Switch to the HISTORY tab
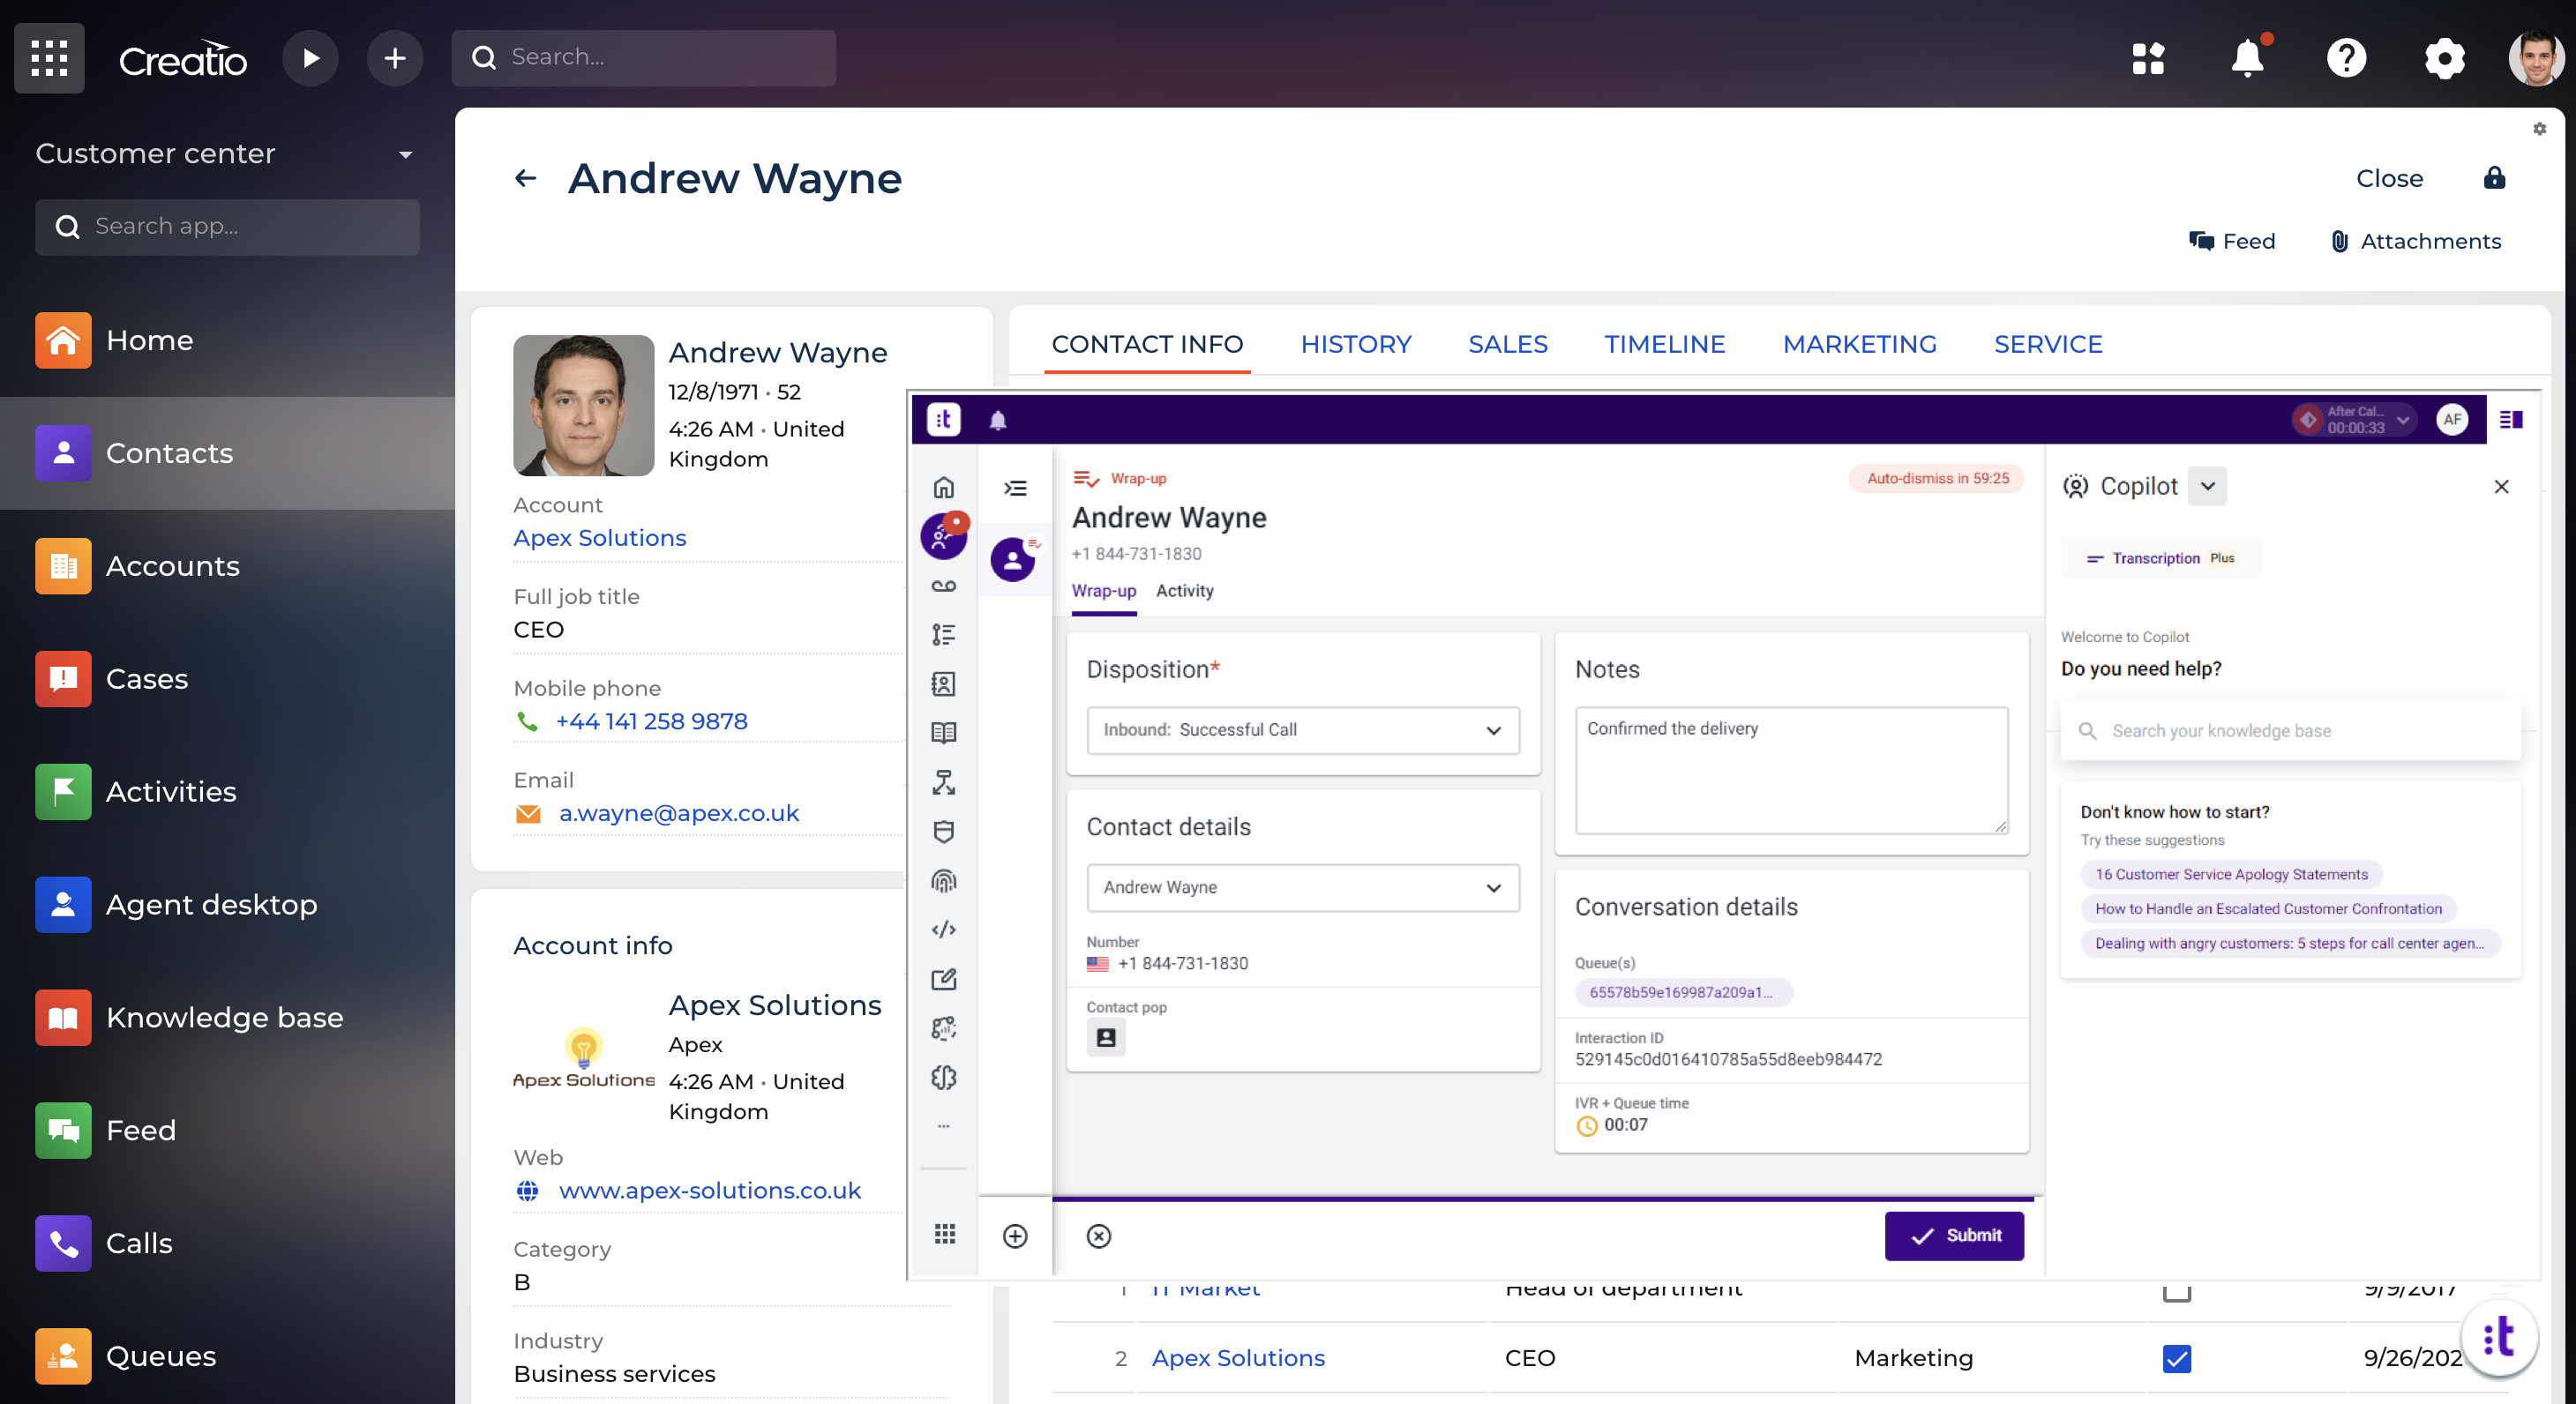This screenshot has height=1404, width=2576. pyautogui.click(x=1355, y=344)
